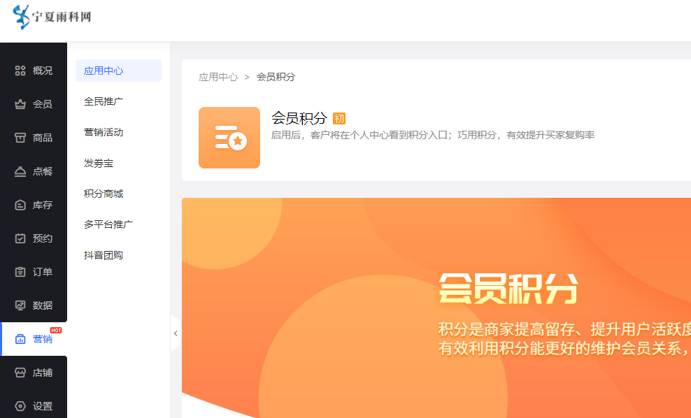Click the 点餐 serving dish icon
Image resolution: width=691 pixels, height=418 pixels.
point(20,171)
